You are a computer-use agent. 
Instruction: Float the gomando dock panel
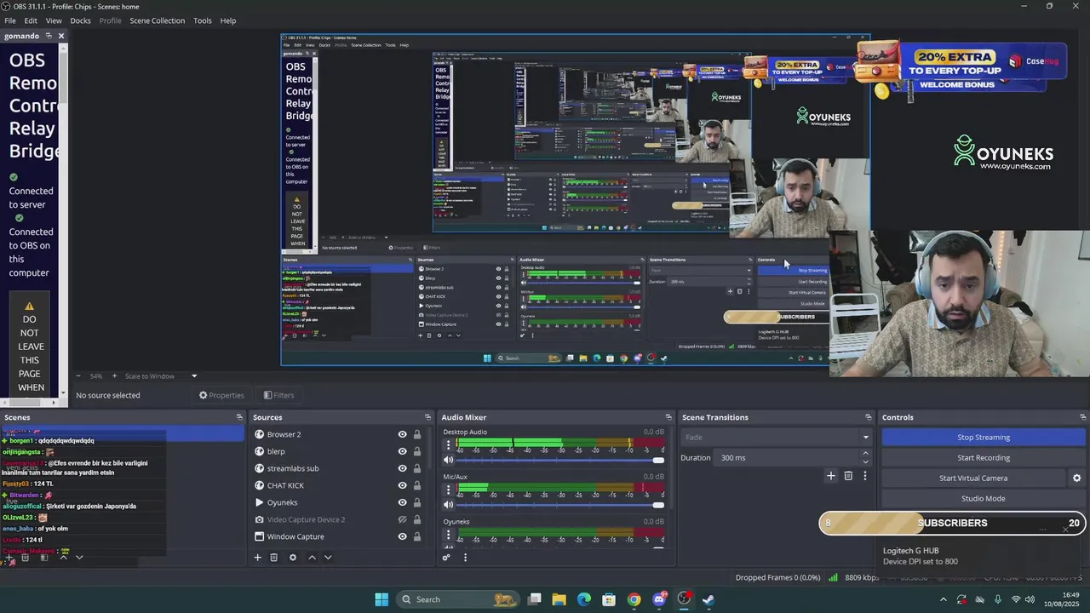click(49, 36)
